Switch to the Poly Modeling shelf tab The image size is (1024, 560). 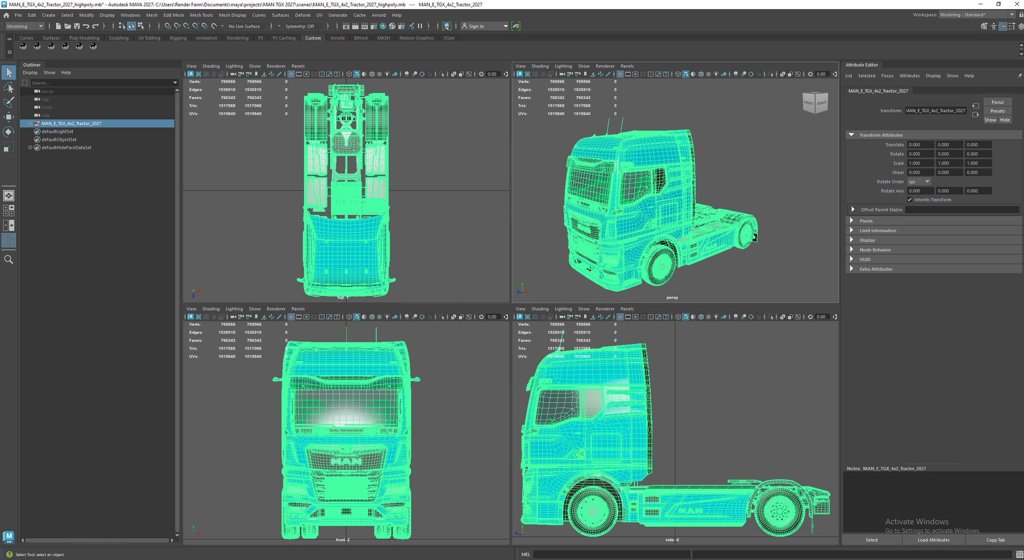pyautogui.click(x=84, y=38)
